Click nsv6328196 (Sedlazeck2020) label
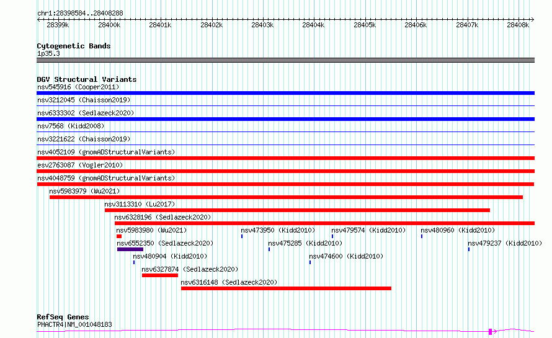Screen dimensions: 552x338 [162, 217]
